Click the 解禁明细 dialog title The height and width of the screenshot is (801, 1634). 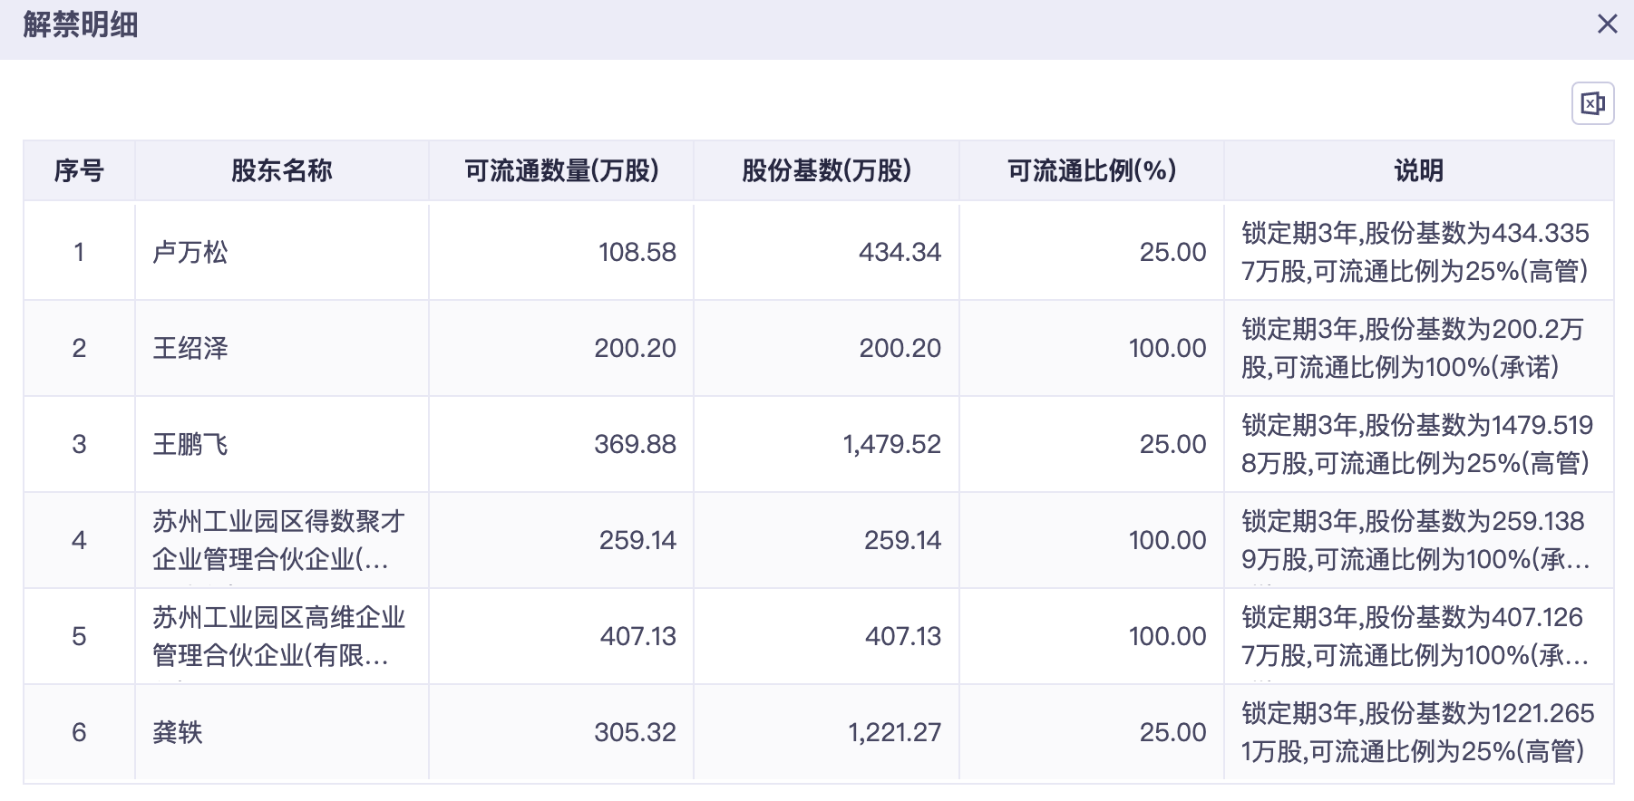click(81, 25)
